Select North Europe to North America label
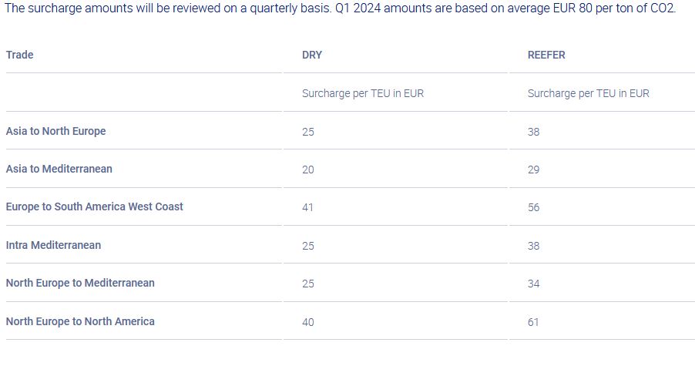The width and height of the screenshot is (695, 366). 80,321
